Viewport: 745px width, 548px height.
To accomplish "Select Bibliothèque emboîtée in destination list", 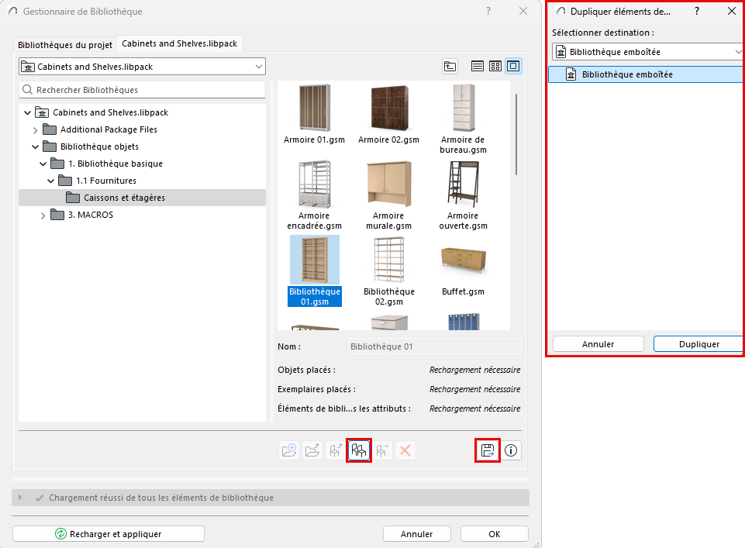I will 646,74.
